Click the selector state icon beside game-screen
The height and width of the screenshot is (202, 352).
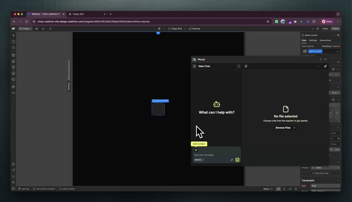click(305, 51)
